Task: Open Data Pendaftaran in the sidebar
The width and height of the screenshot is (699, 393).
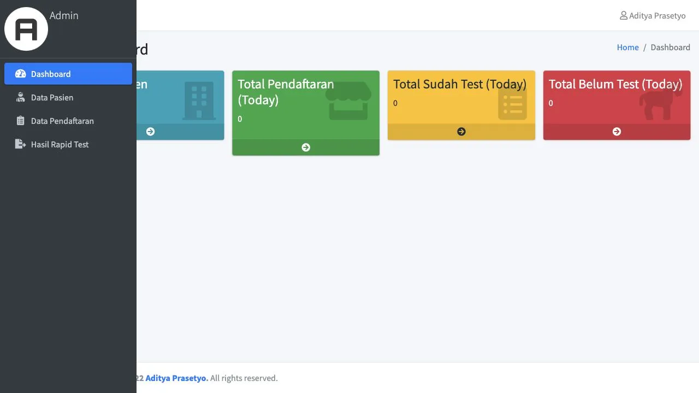Action: click(x=68, y=121)
